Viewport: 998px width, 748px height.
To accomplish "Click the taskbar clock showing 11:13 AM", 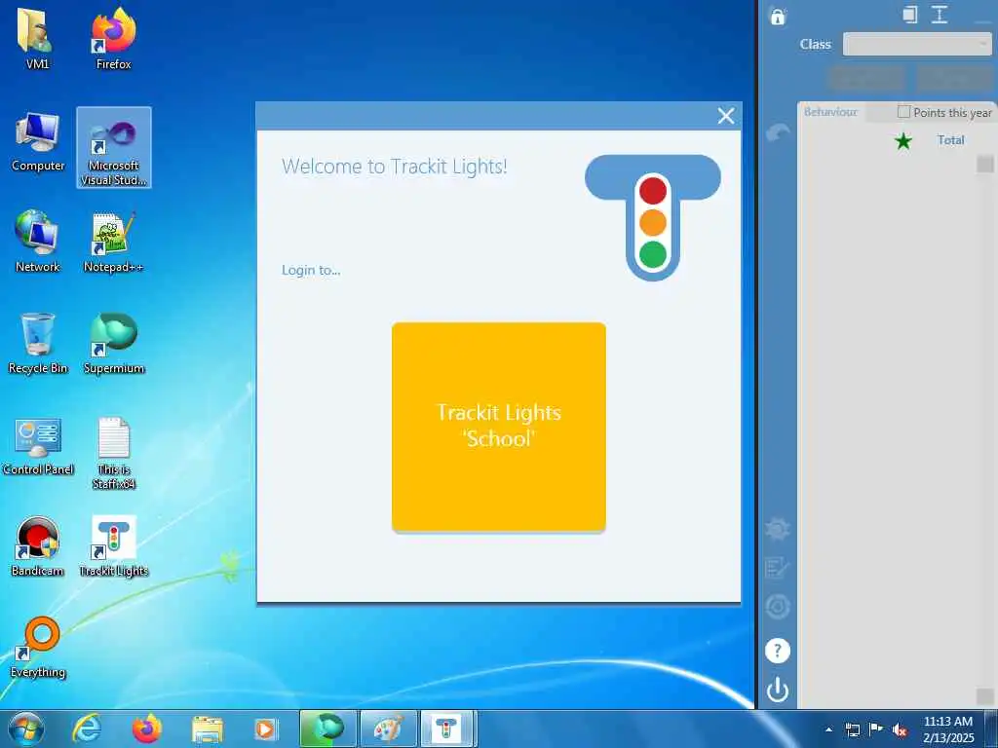I will (947, 729).
